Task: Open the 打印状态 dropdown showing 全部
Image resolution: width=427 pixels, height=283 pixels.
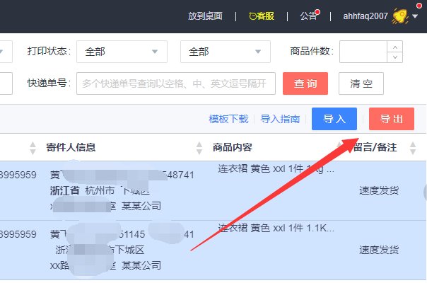Action: coord(122,52)
